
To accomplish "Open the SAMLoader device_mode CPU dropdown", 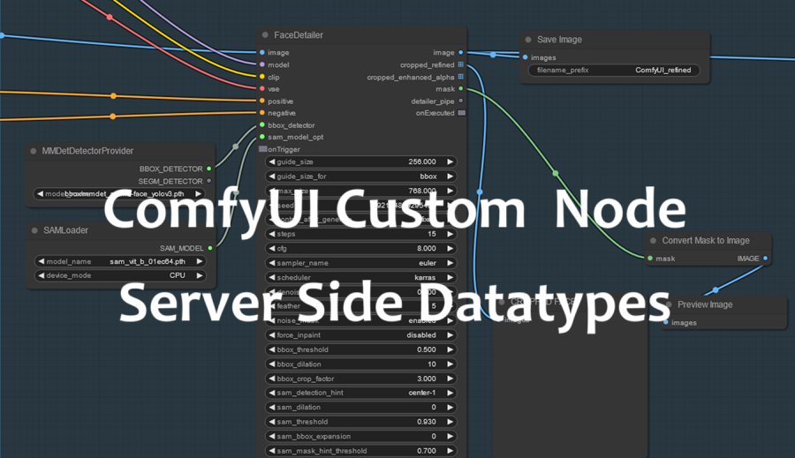I will coord(119,275).
